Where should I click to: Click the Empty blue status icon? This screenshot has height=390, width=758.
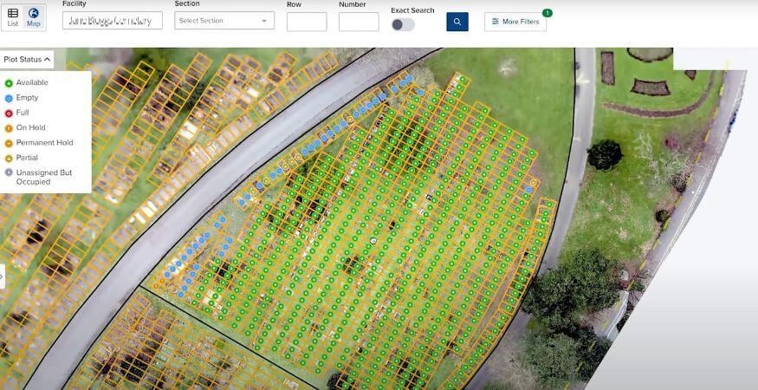[x=9, y=98]
